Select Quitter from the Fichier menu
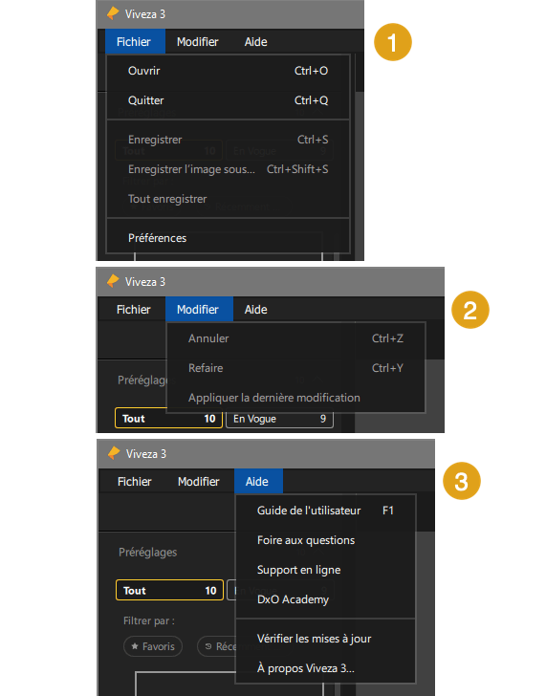This screenshot has width=546, height=696. point(229,100)
